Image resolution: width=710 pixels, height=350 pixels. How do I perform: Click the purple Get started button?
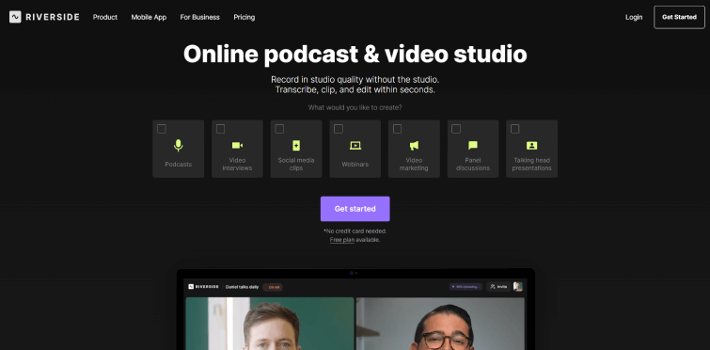[355, 209]
